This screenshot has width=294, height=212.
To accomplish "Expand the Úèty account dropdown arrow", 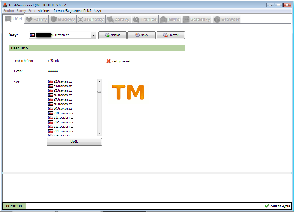I will [94, 35].
